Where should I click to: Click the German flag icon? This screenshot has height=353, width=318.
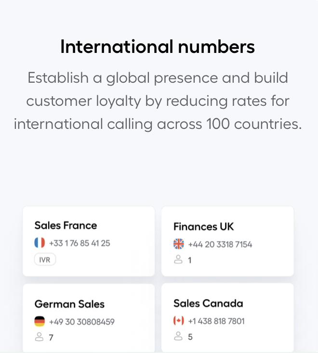point(40,321)
